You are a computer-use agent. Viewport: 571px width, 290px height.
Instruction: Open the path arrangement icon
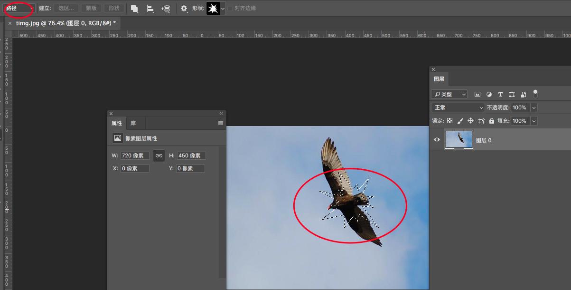pos(166,9)
